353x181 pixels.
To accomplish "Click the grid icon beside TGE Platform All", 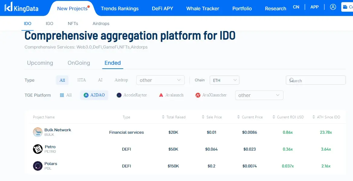I will tap(62, 95).
